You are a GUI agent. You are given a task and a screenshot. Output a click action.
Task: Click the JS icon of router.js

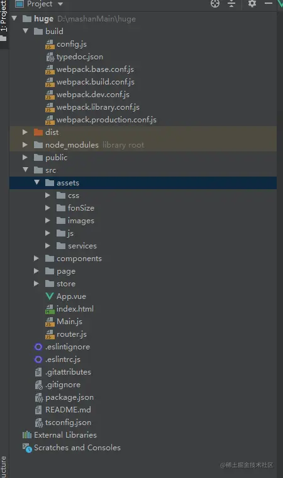pyautogui.click(x=50, y=334)
